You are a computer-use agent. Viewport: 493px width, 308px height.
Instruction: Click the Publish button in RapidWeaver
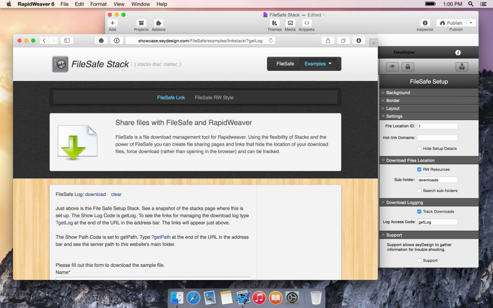tap(451, 23)
